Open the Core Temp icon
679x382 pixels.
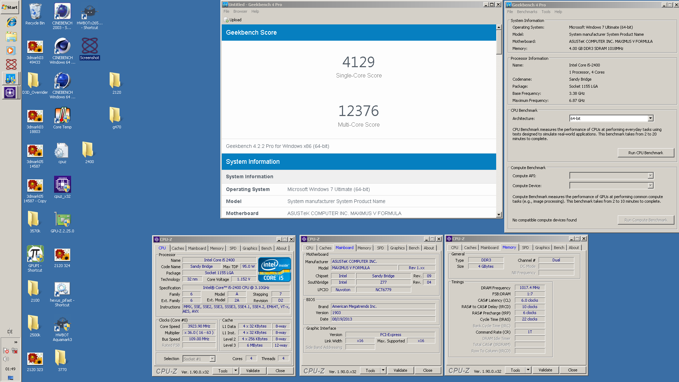click(x=62, y=118)
